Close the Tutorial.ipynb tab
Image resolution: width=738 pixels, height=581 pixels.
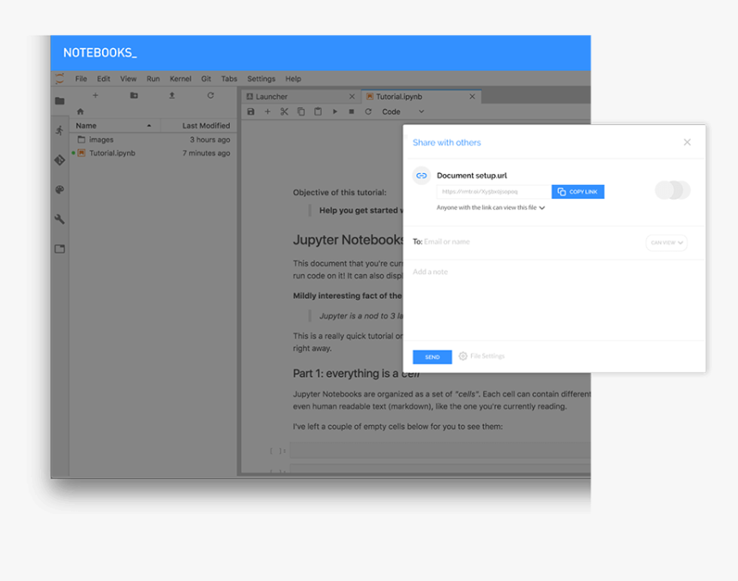(472, 96)
